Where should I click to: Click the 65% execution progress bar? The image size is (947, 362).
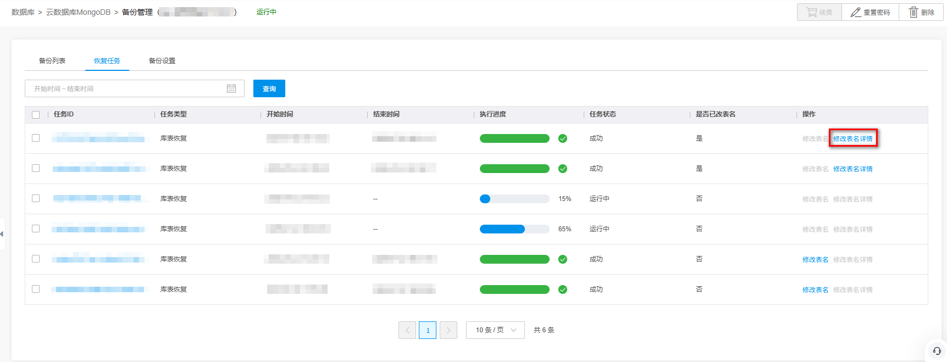coord(514,229)
